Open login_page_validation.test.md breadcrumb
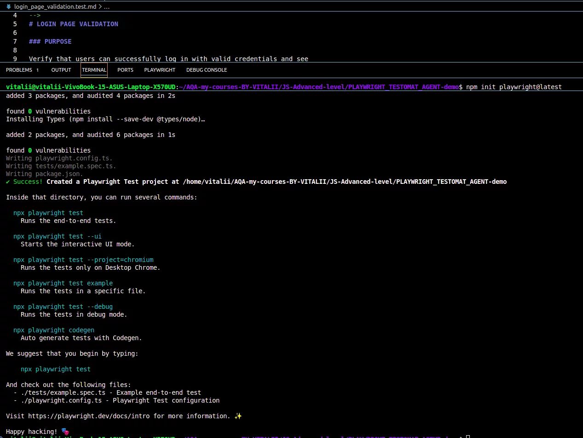The height and width of the screenshot is (438, 583). pyautogui.click(x=55, y=6)
